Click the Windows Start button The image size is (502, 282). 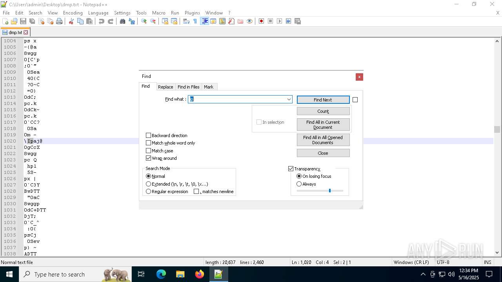point(9,274)
